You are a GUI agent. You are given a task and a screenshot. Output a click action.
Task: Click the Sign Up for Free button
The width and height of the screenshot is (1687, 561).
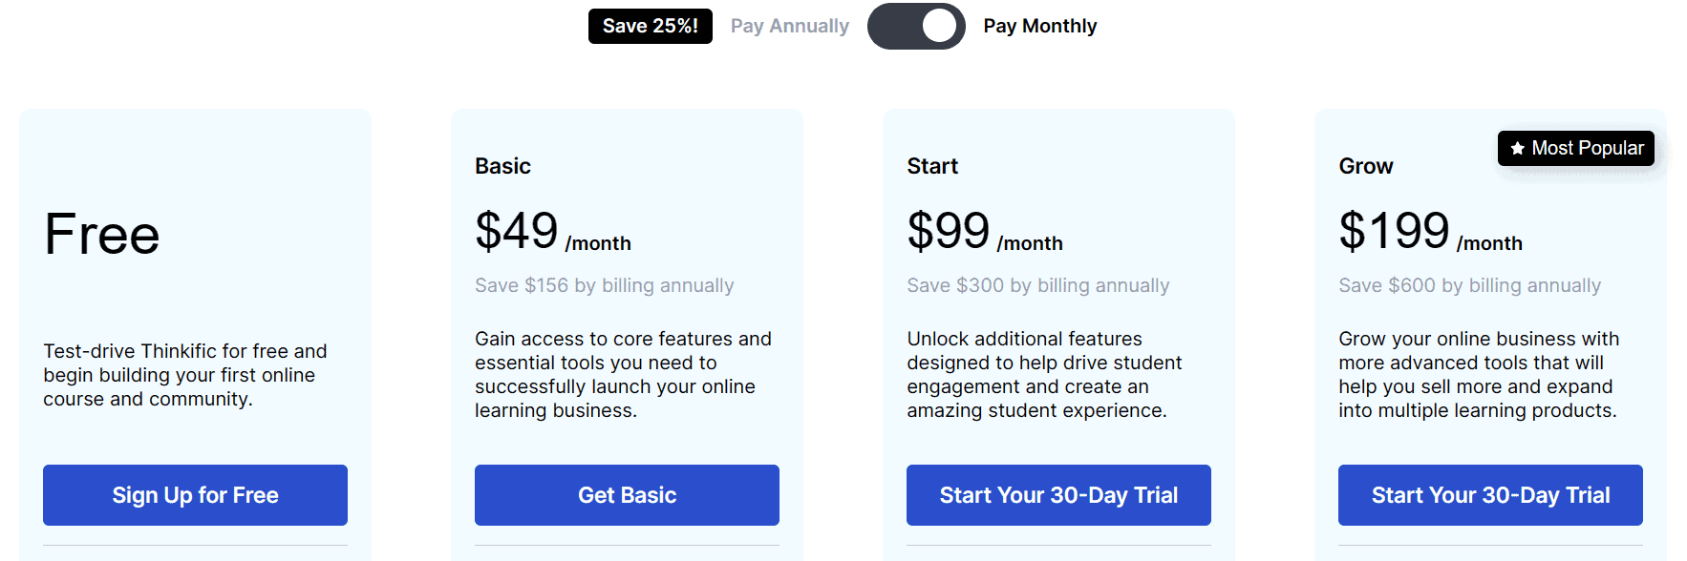tap(195, 495)
